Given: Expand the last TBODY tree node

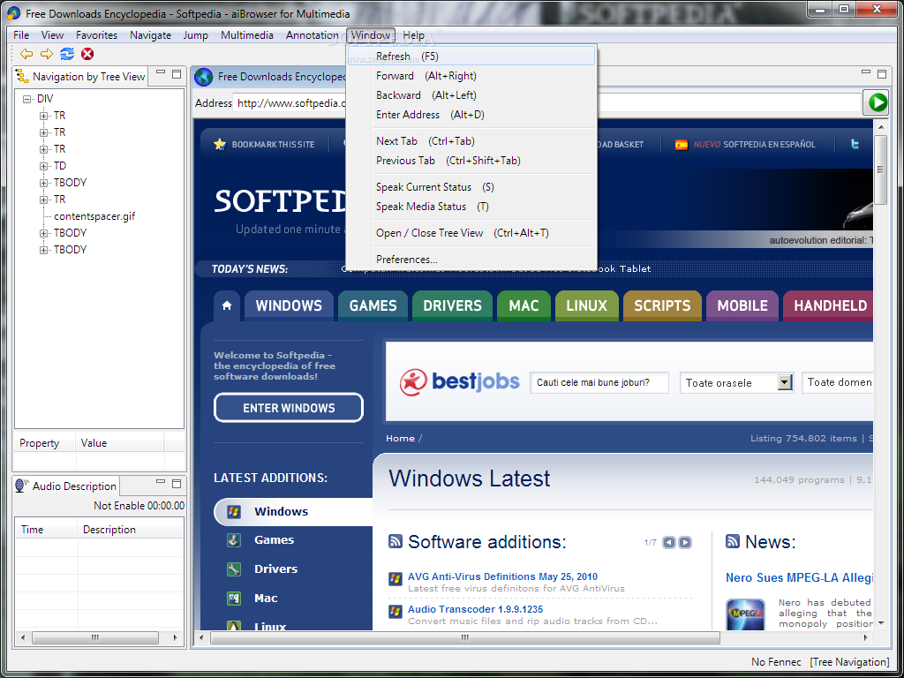Looking at the screenshot, I should click(43, 250).
